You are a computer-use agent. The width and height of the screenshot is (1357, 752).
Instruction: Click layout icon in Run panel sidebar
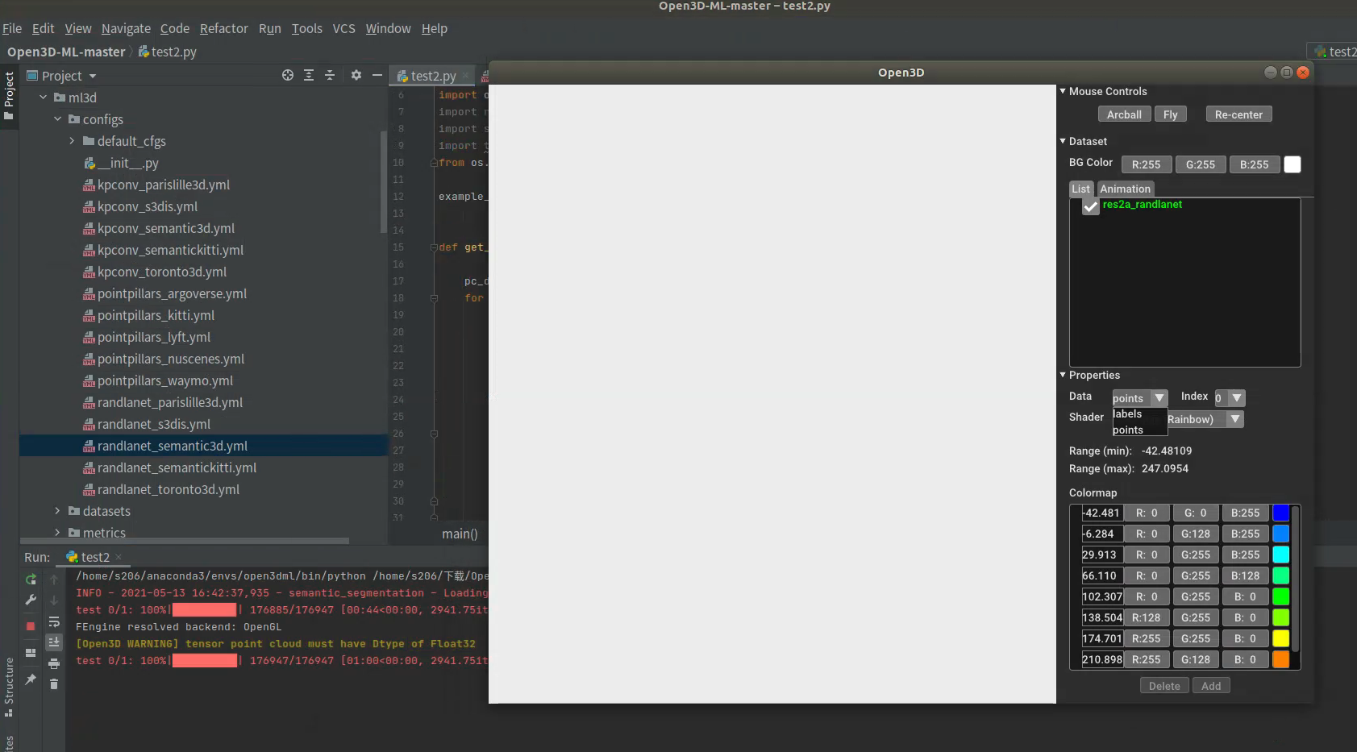click(x=31, y=653)
